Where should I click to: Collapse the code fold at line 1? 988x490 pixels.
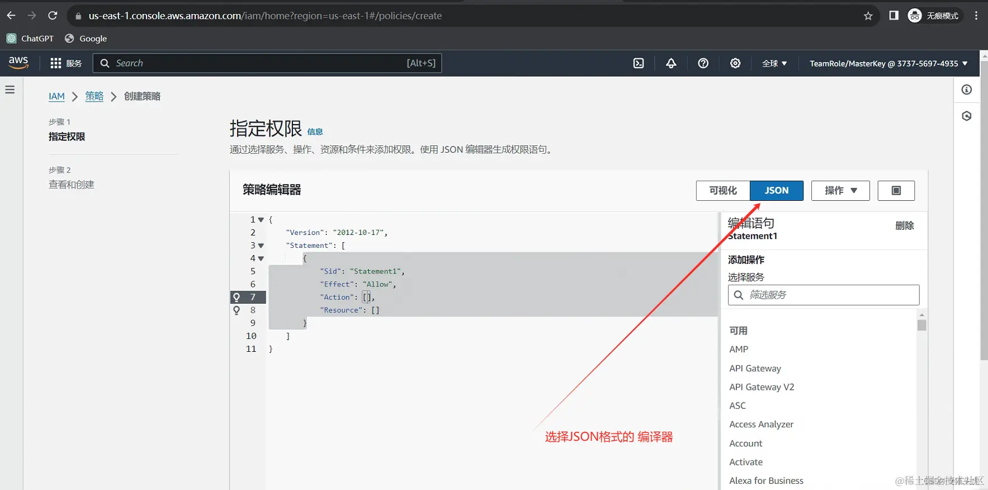pos(261,220)
